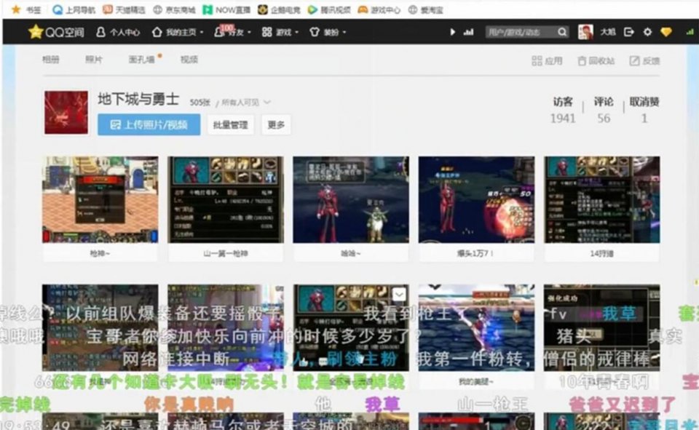This screenshot has height=430, width=699.
Task: Open the photo captioned 爆头1万7!
Action: click(x=476, y=199)
